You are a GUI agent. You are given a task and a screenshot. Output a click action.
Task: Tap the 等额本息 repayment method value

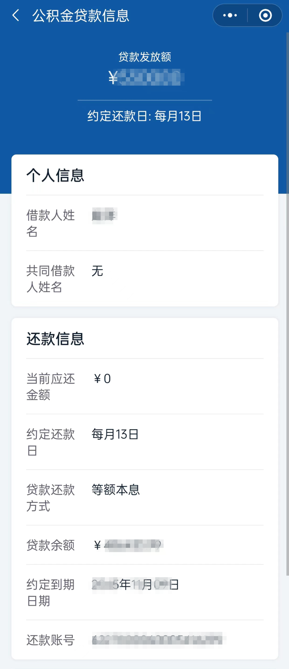point(116,490)
